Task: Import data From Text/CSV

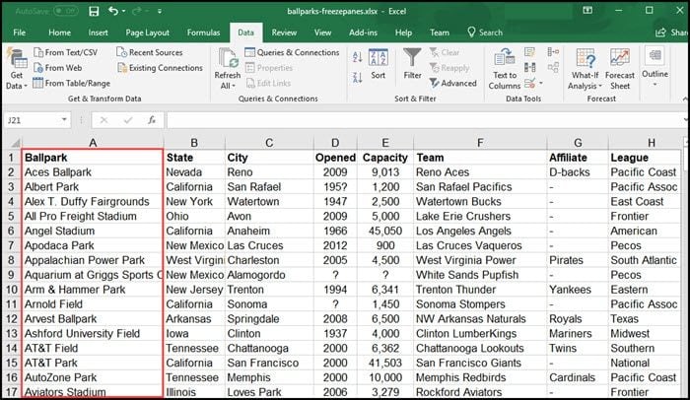Action: point(66,52)
